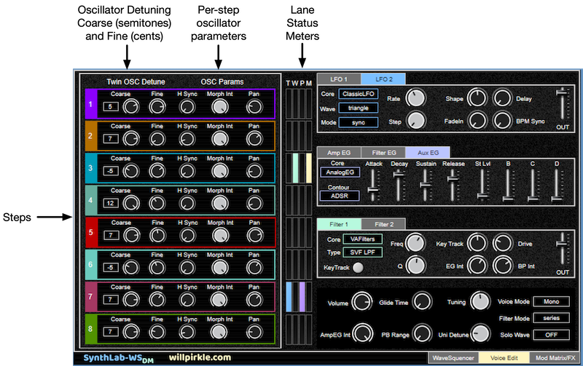Open the filter Core VAFilters dropdown
Image resolution: width=583 pixels, height=366 pixels.
pyautogui.click(x=362, y=239)
